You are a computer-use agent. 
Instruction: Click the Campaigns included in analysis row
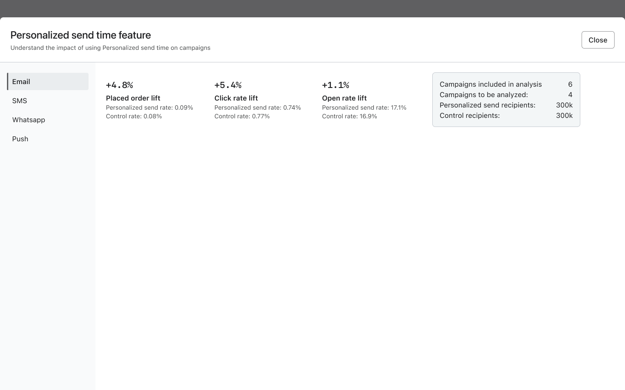506,84
